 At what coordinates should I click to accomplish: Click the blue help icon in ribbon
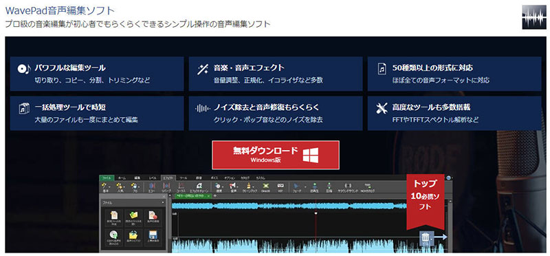[x=449, y=178]
